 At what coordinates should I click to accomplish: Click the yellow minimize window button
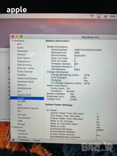[x=17, y=36]
